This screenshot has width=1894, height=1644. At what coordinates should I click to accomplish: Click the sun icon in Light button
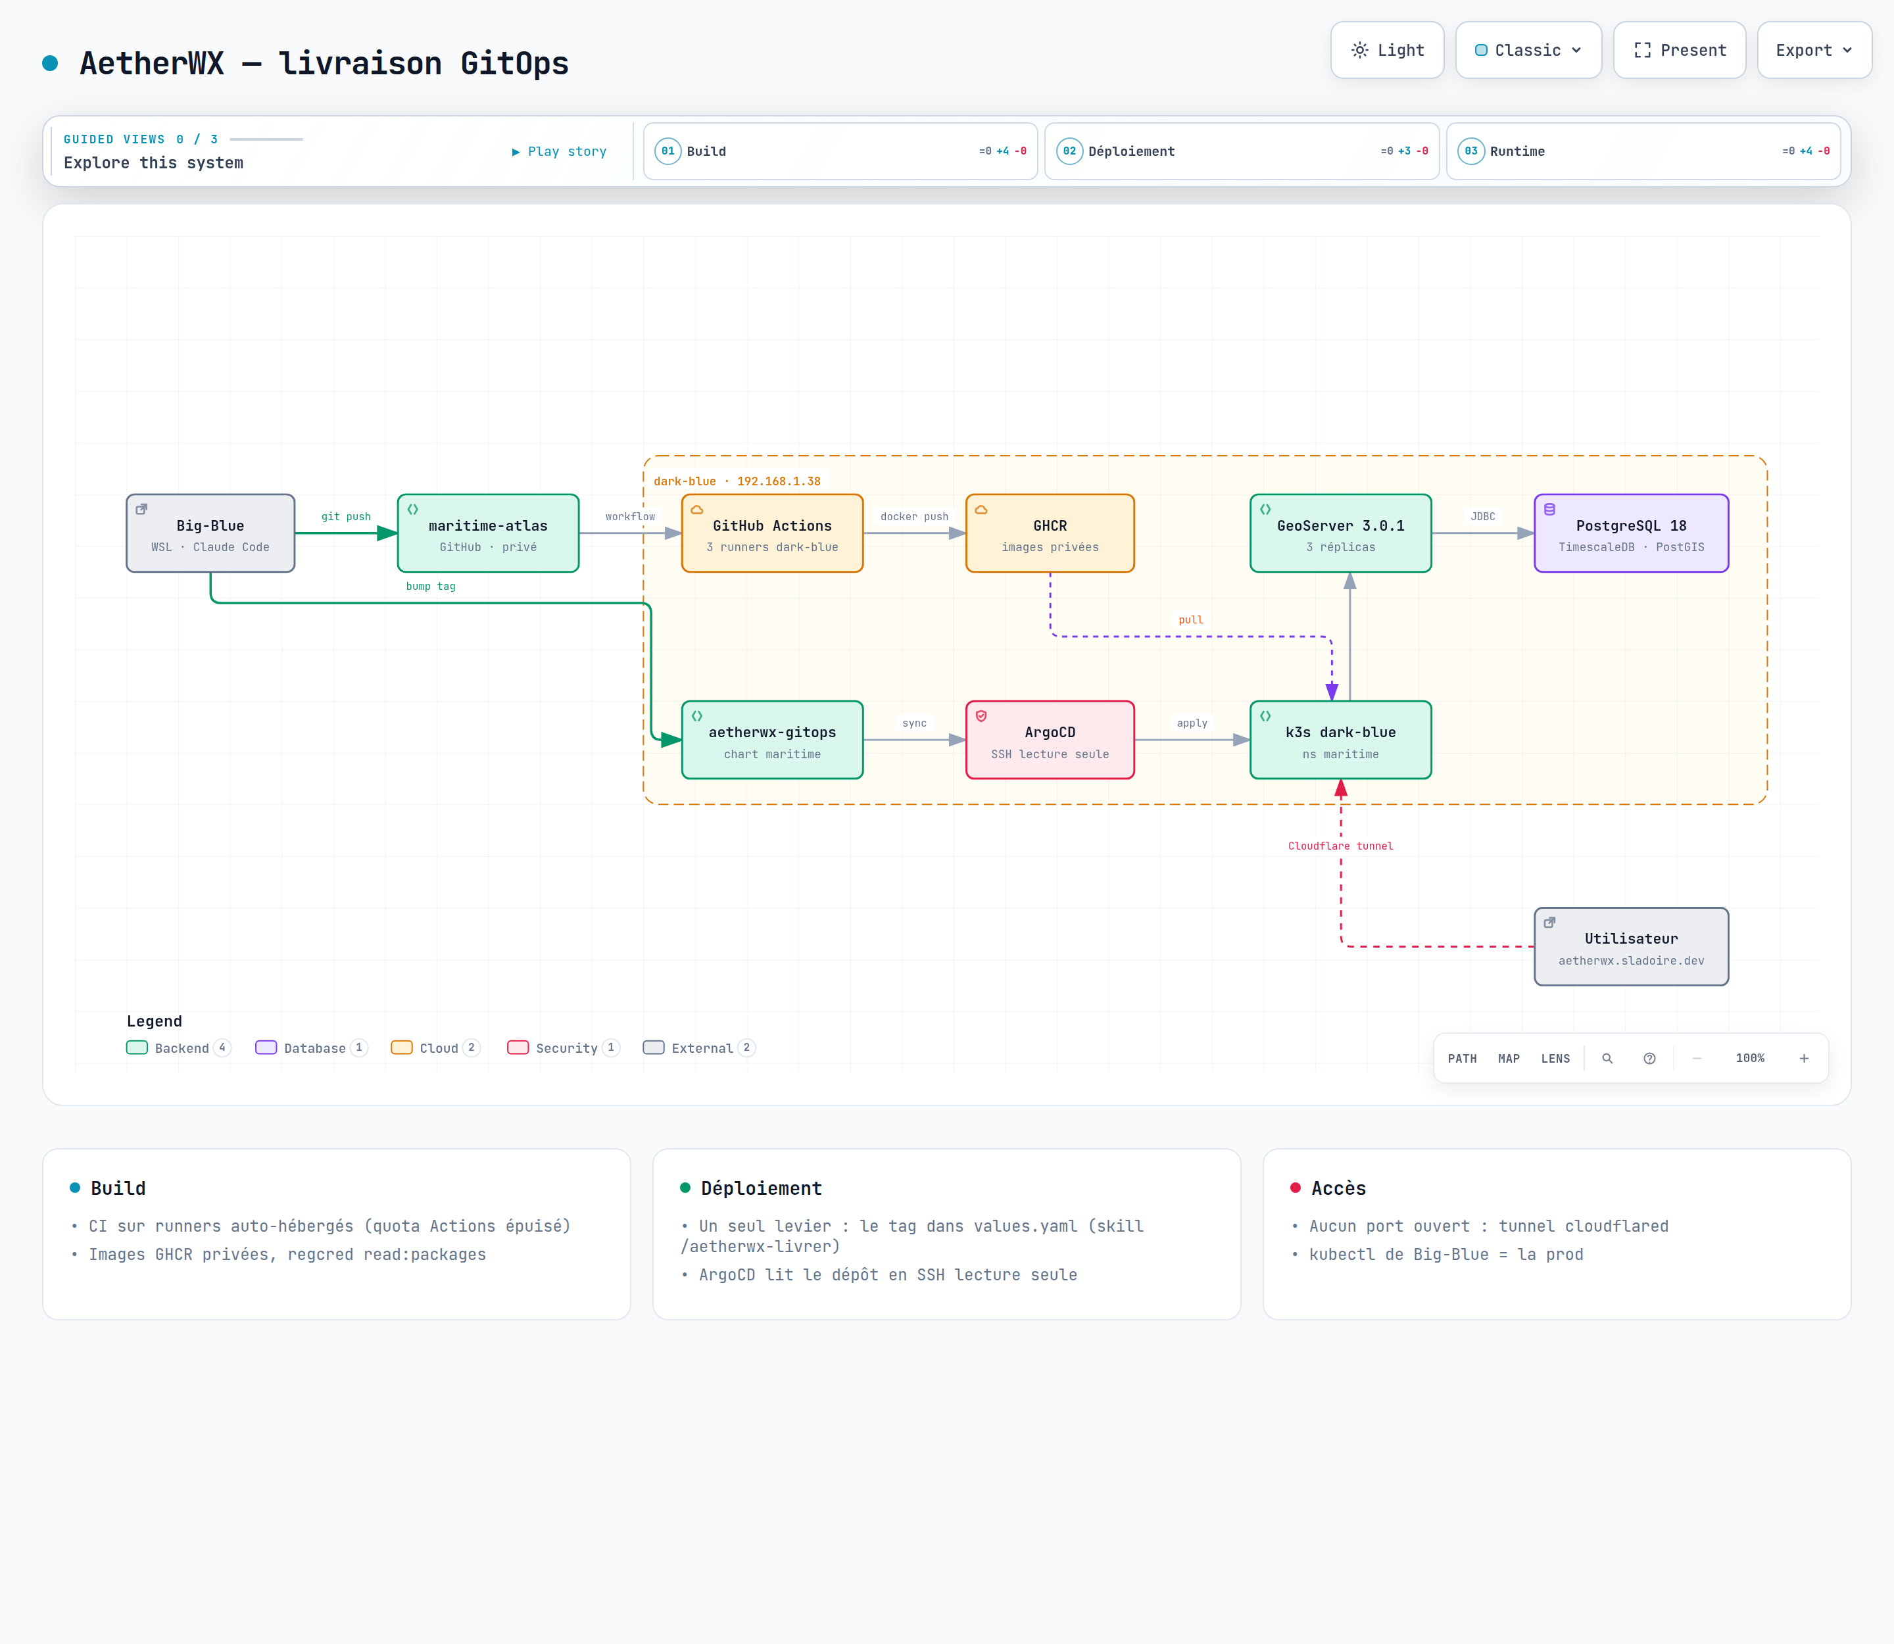coord(1359,51)
